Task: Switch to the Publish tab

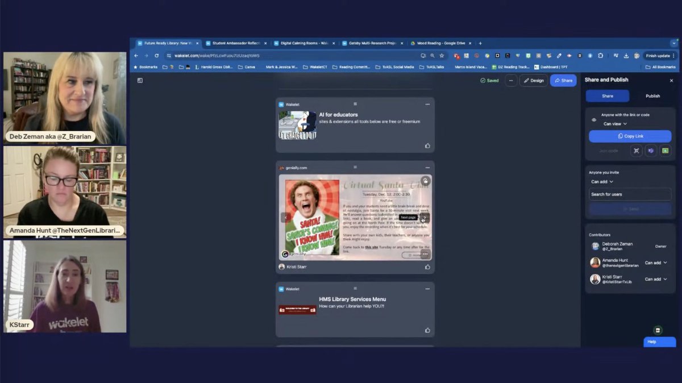Action: click(652, 96)
